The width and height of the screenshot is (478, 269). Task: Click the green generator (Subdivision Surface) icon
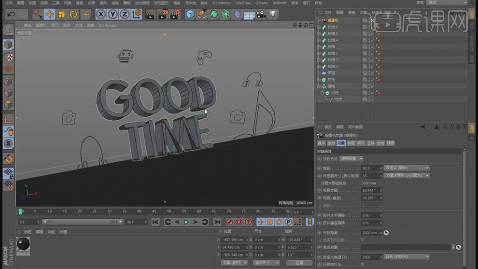point(214,14)
